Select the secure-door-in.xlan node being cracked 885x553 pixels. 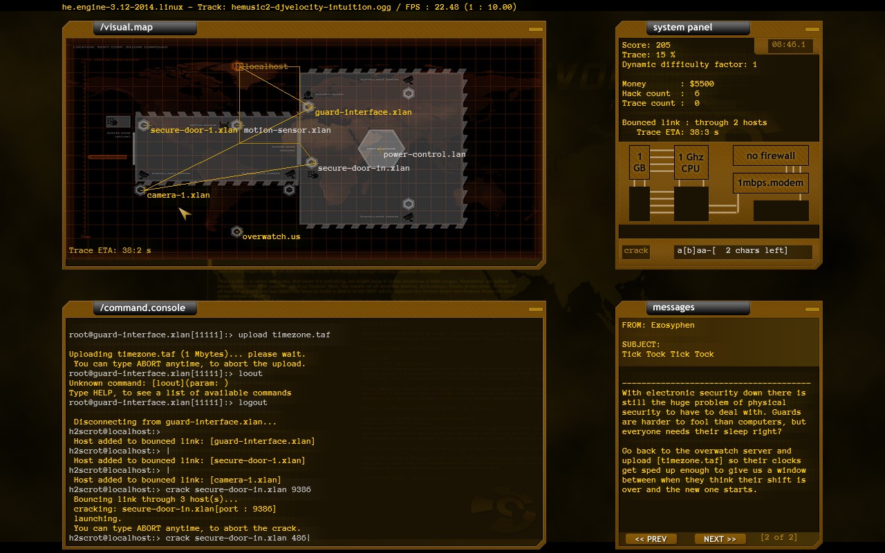pyautogui.click(x=311, y=161)
